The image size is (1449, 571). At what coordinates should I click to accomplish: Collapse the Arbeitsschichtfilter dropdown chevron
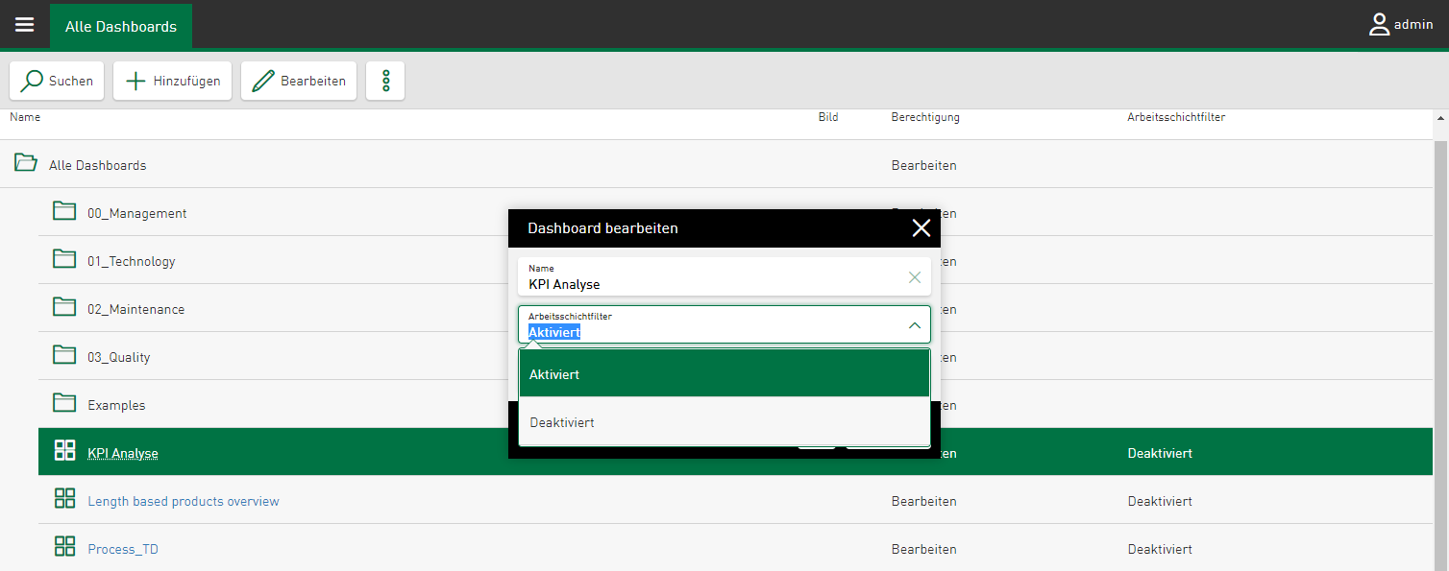914,325
